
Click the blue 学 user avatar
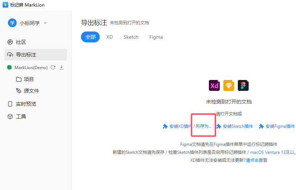coord(12,23)
